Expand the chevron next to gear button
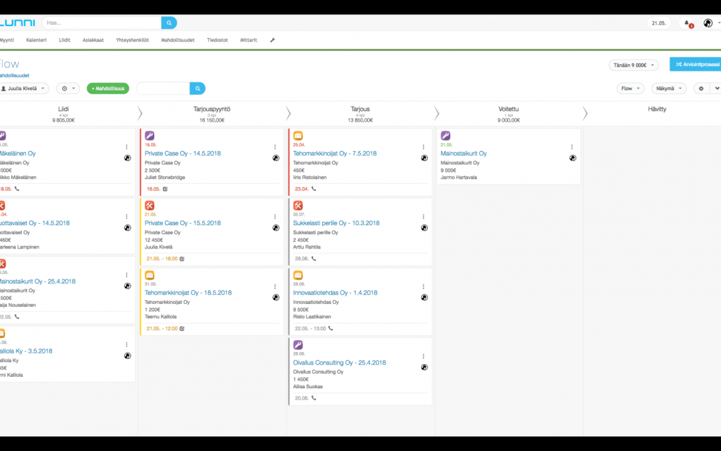The width and height of the screenshot is (721, 451). [716, 88]
